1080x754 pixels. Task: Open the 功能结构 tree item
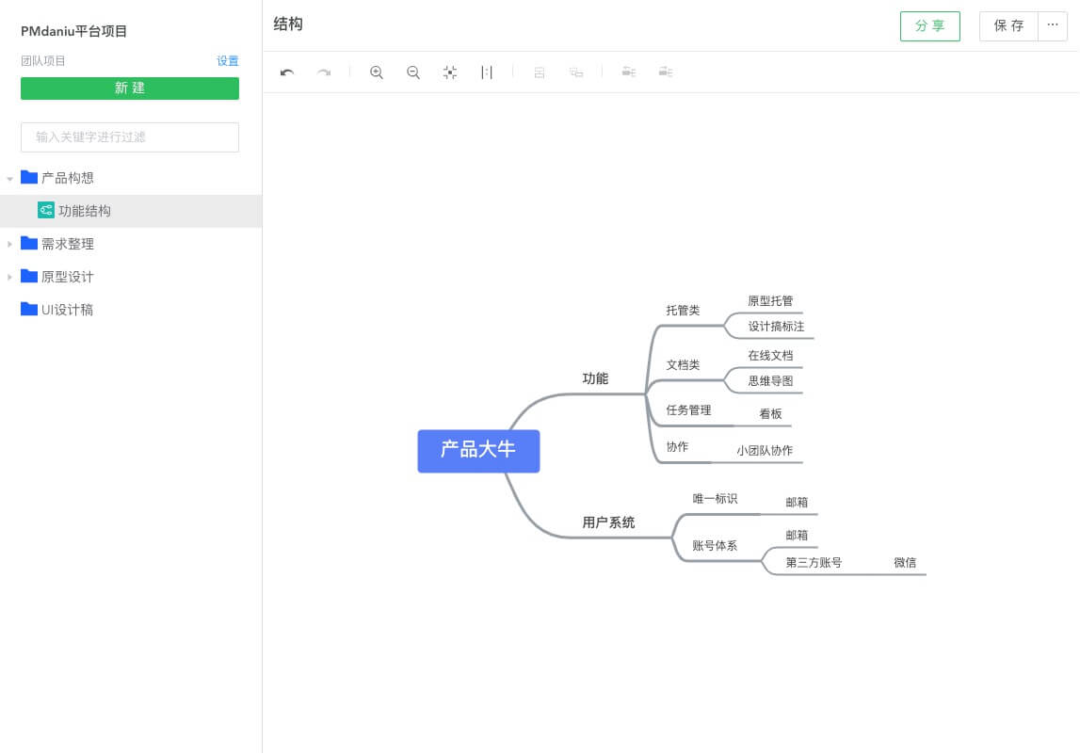click(85, 211)
